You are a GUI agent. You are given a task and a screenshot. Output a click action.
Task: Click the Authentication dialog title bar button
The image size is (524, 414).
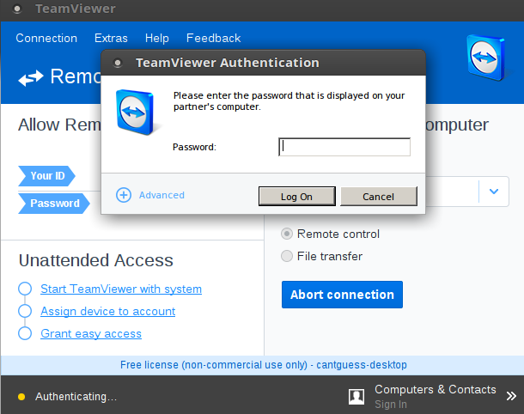(x=118, y=63)
